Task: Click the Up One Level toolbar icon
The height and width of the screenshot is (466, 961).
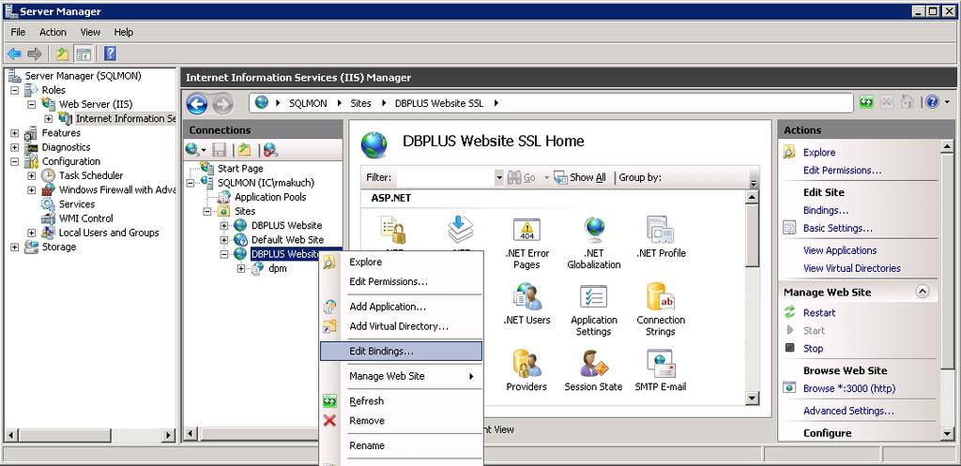Action: [x=62, y=53]
